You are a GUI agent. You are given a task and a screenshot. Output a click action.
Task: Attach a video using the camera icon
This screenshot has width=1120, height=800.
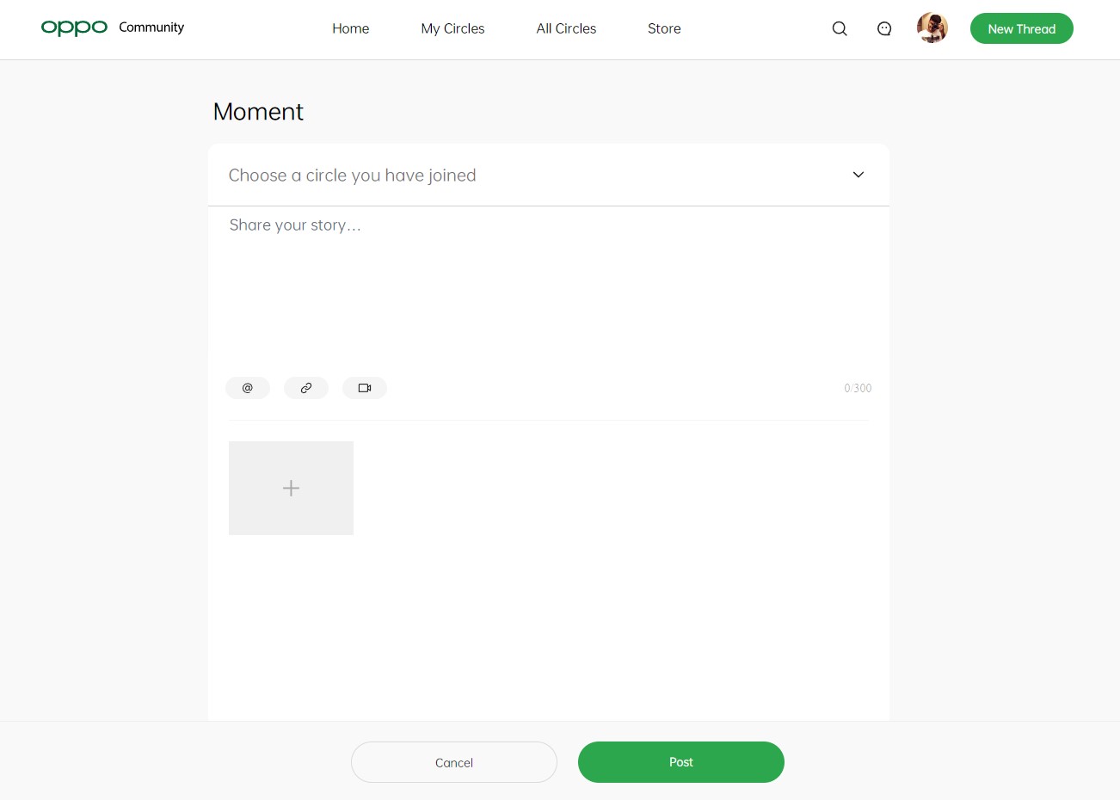(x=365, y=388)
